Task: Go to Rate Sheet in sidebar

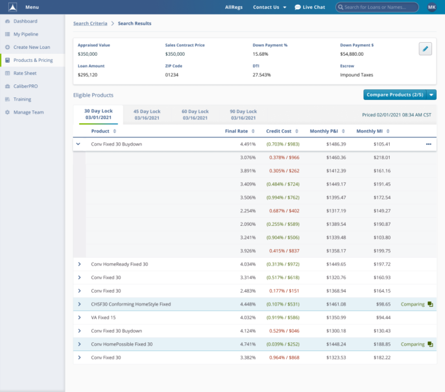Action: click(25, 73)
